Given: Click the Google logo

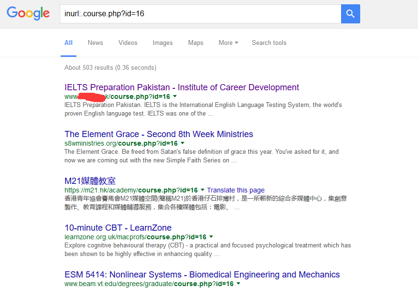Looking at the screenshot, I should point(28,14).
